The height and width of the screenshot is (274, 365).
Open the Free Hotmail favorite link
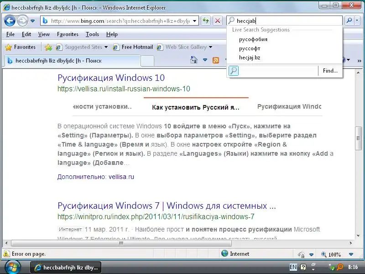[133, 47]
